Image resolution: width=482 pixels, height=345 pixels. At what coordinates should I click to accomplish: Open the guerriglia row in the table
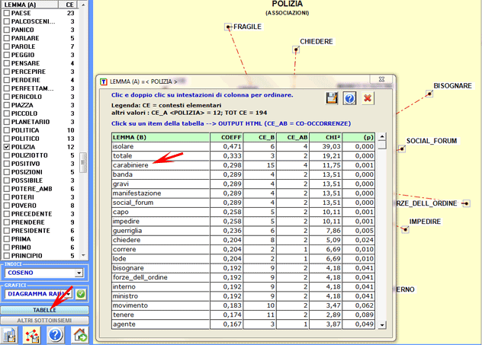coord(243,231)
